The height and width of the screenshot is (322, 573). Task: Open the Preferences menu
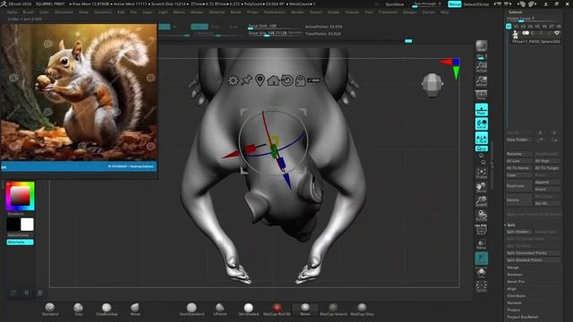275,12
